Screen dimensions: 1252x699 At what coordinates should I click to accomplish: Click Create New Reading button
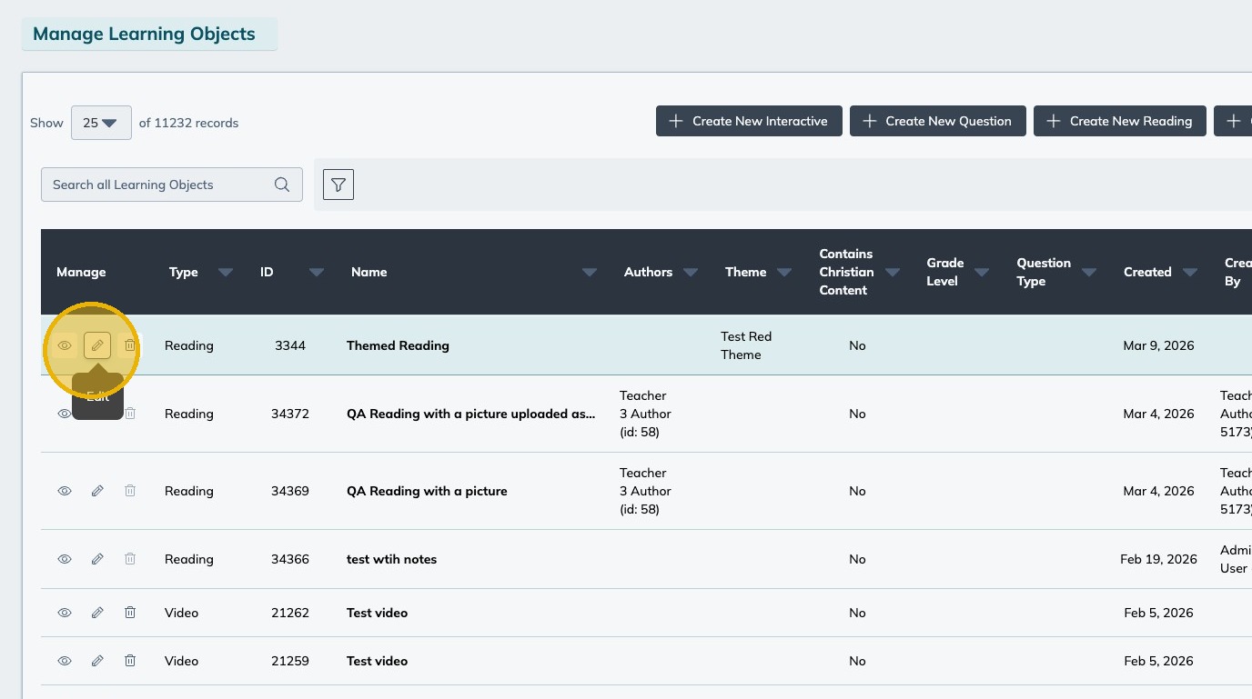(1119, 121)
